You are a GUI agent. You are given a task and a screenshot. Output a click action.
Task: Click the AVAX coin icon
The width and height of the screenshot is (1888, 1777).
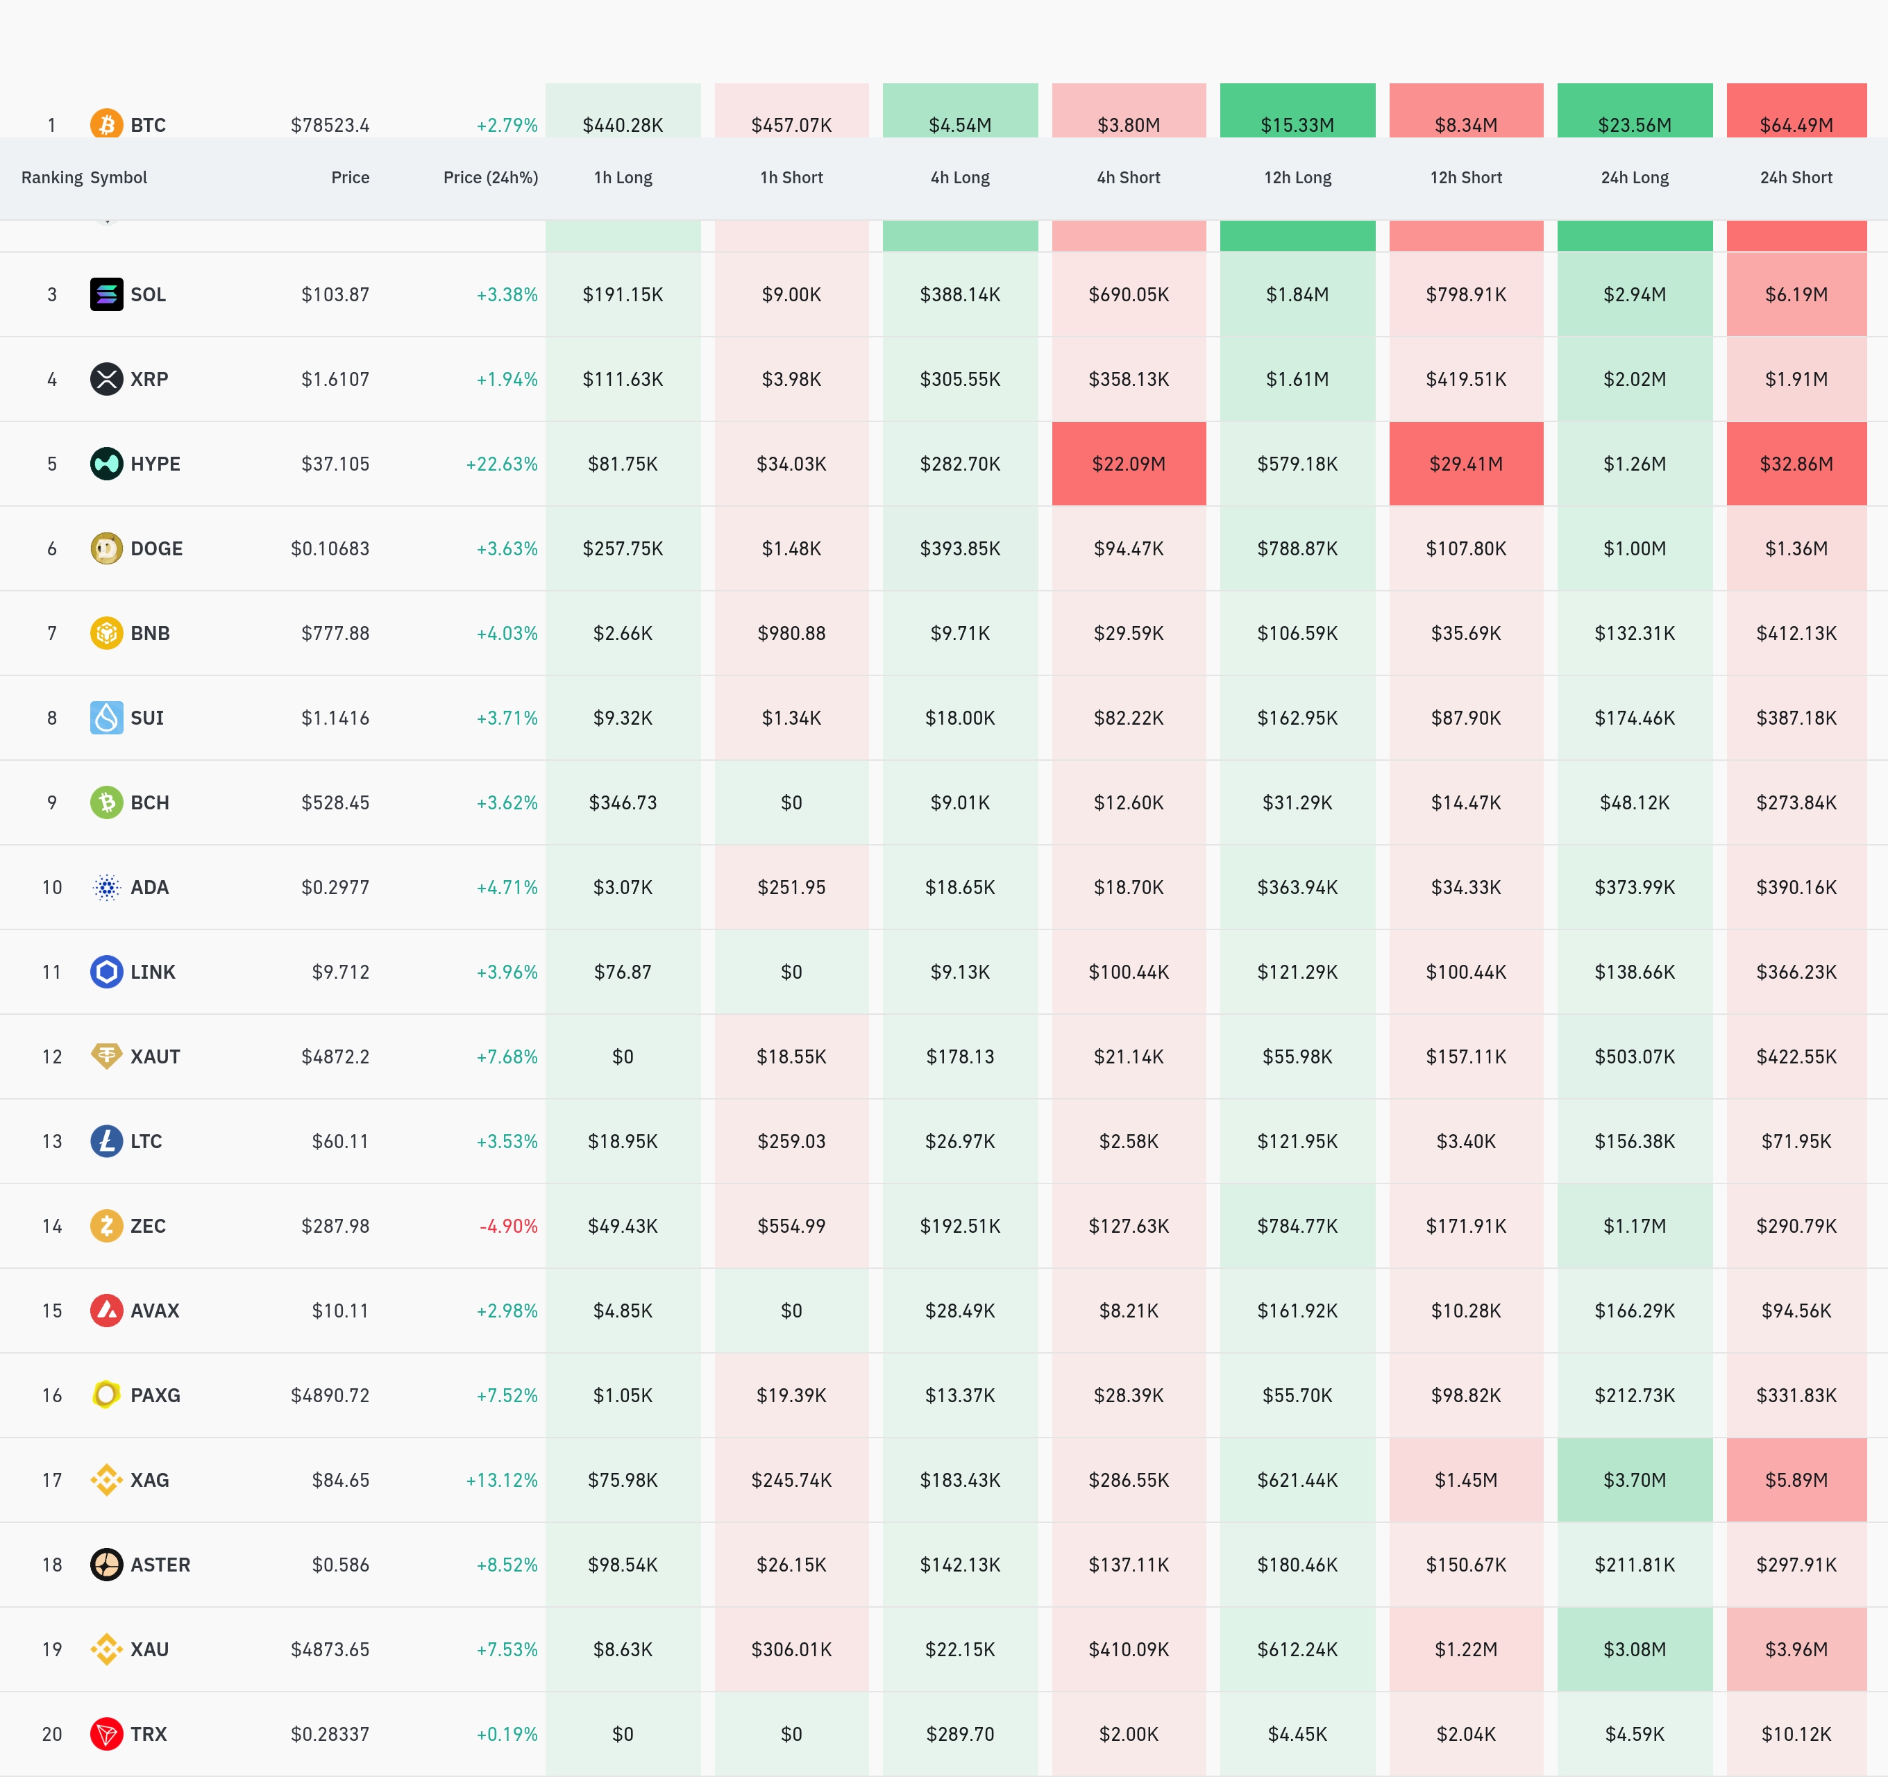tap(106, 1310)
